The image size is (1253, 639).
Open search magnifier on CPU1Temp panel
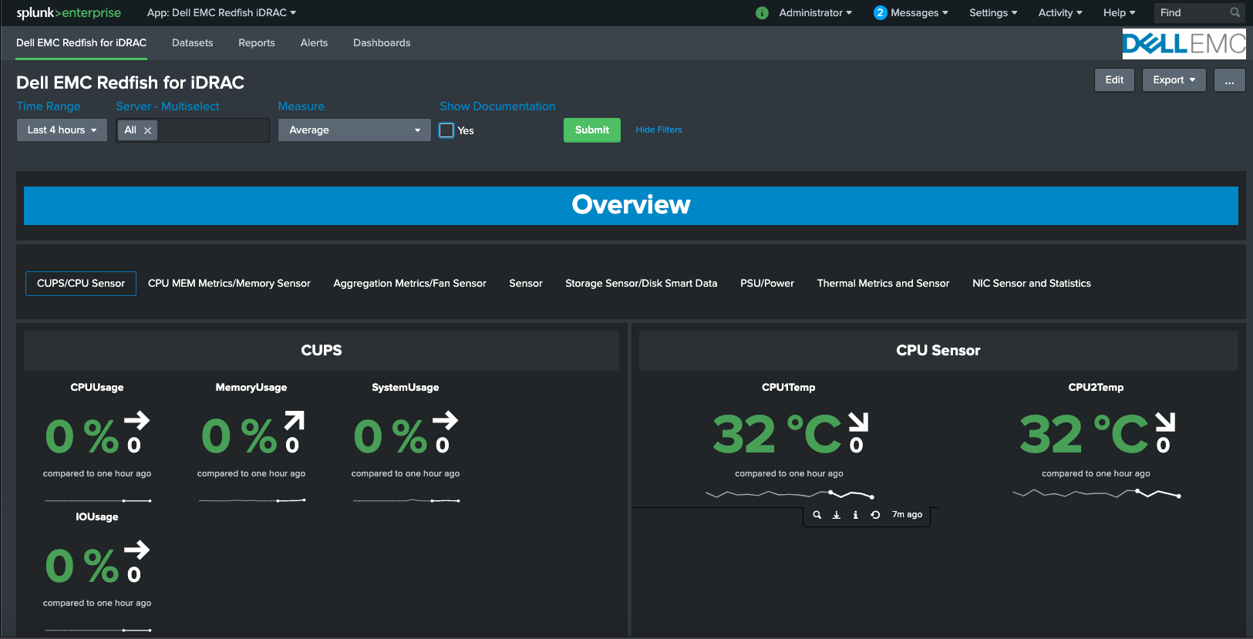(817, 515)
